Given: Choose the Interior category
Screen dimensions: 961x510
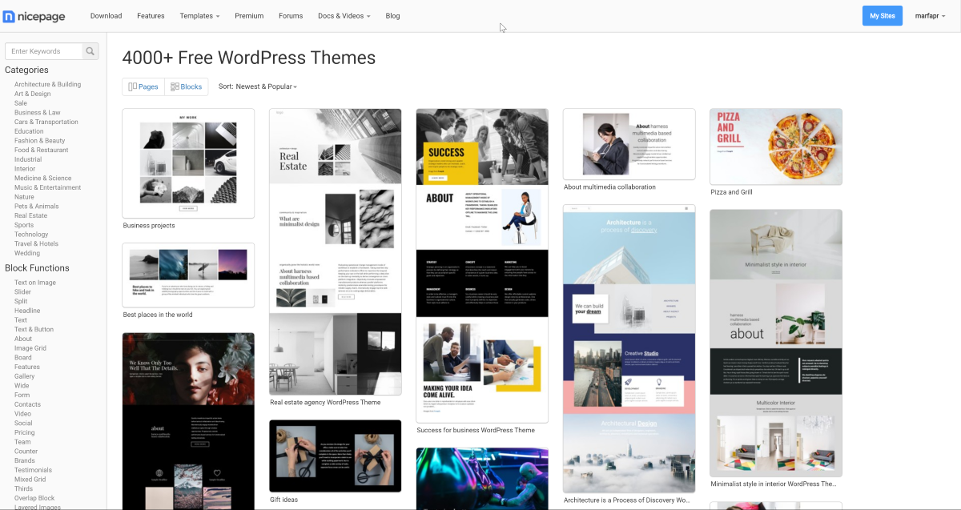Looking at the screenshot, I should 25,169.
